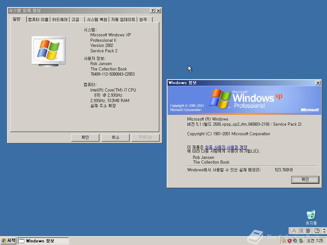Click the '?' help button in System Properties title bar

click(x=153, y=11)
